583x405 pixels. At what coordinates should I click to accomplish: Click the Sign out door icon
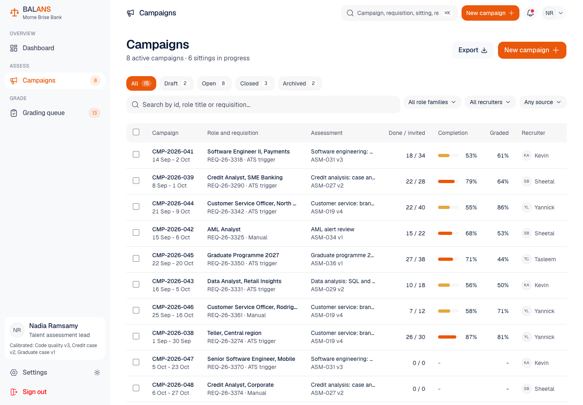tap(14, 392)
